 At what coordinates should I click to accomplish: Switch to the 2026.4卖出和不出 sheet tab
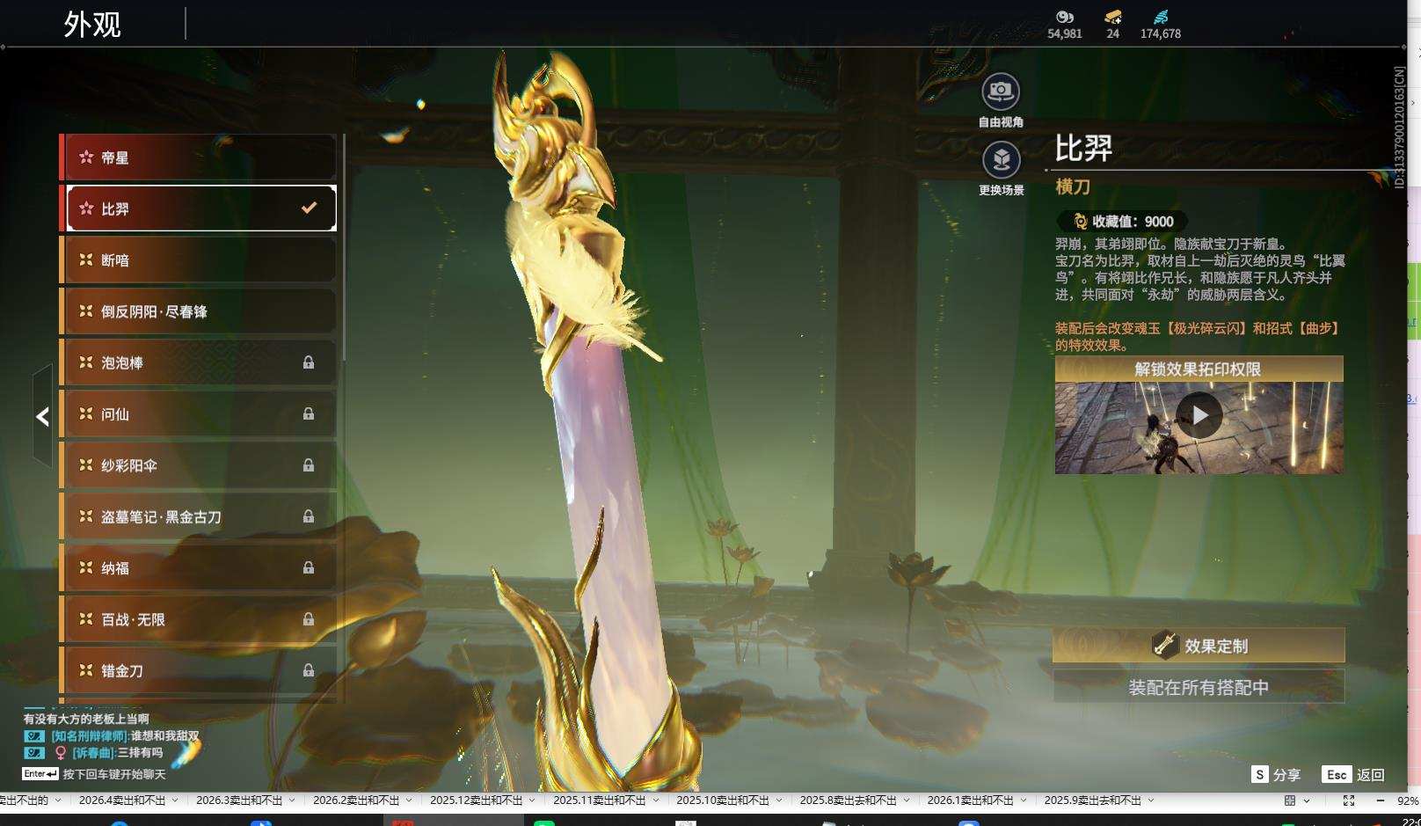[x=122, y=800]
